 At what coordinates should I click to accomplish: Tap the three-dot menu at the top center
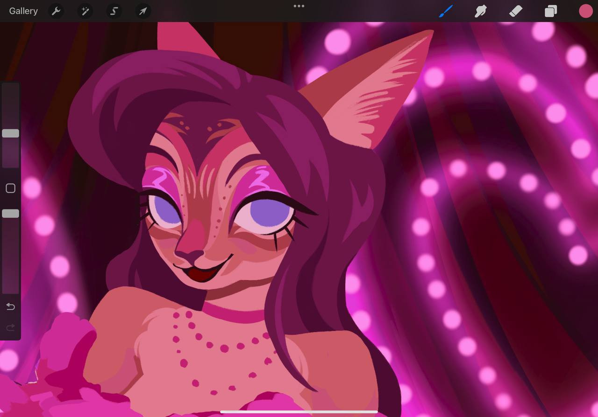pos(299,6)
